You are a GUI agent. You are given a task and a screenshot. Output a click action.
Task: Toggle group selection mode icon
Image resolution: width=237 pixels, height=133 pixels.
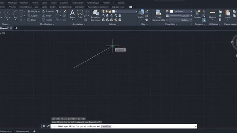[204, 20]
